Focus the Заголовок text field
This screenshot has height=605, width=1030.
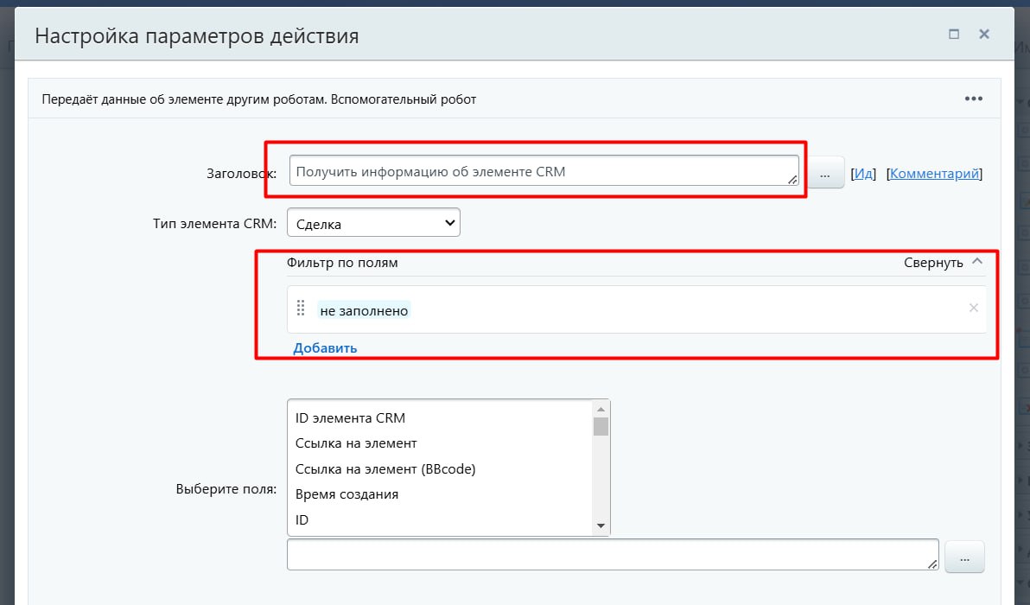pyautogui.click(x=543, y=171)
